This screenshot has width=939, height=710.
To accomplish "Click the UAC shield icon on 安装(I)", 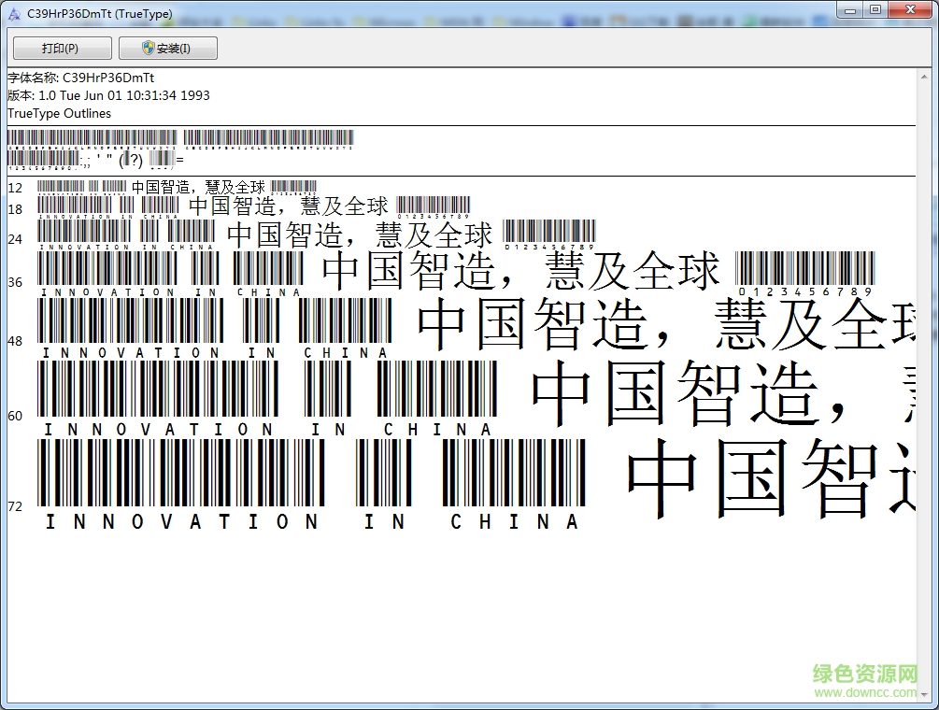I will click(146, 48).
